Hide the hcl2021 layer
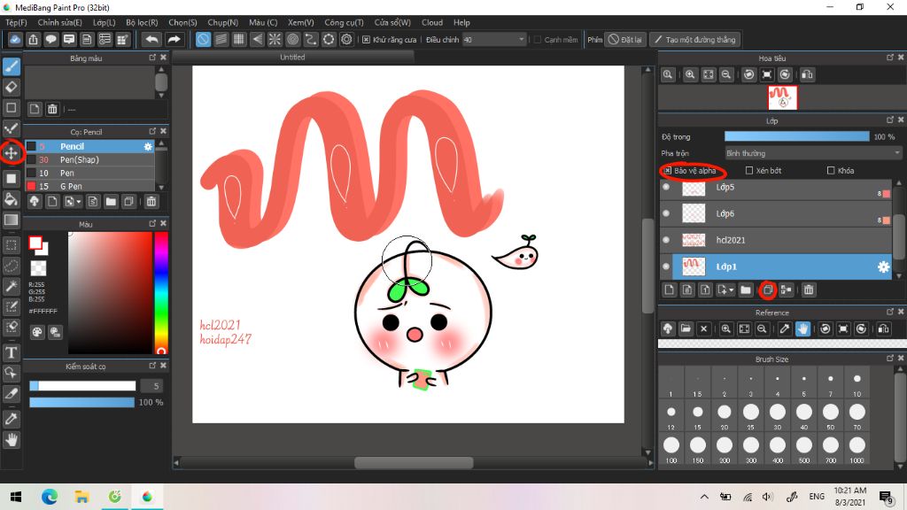Viewport: 907px width, 510px height. 666,240
